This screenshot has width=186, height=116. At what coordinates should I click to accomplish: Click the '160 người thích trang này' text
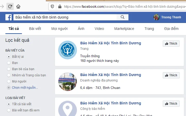click(x=100, y=61)
